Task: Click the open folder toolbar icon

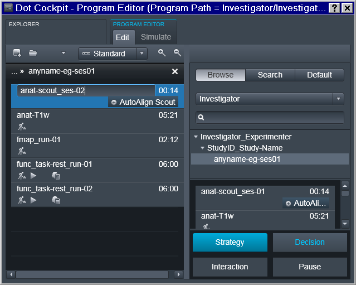Action: 33,53
